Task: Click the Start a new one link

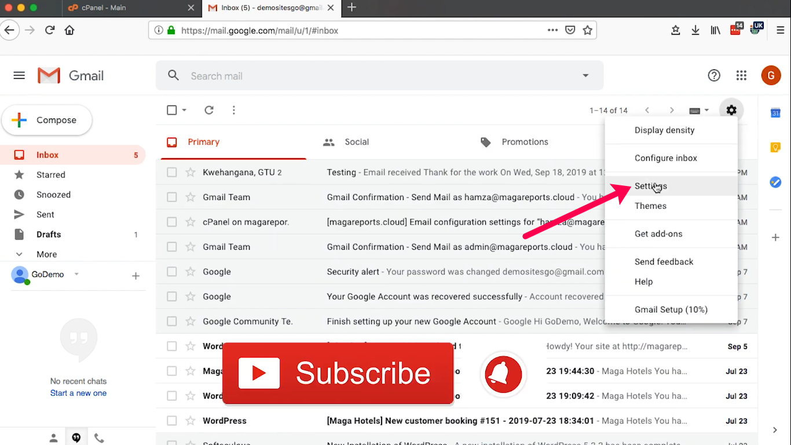Action: point(78,393)
